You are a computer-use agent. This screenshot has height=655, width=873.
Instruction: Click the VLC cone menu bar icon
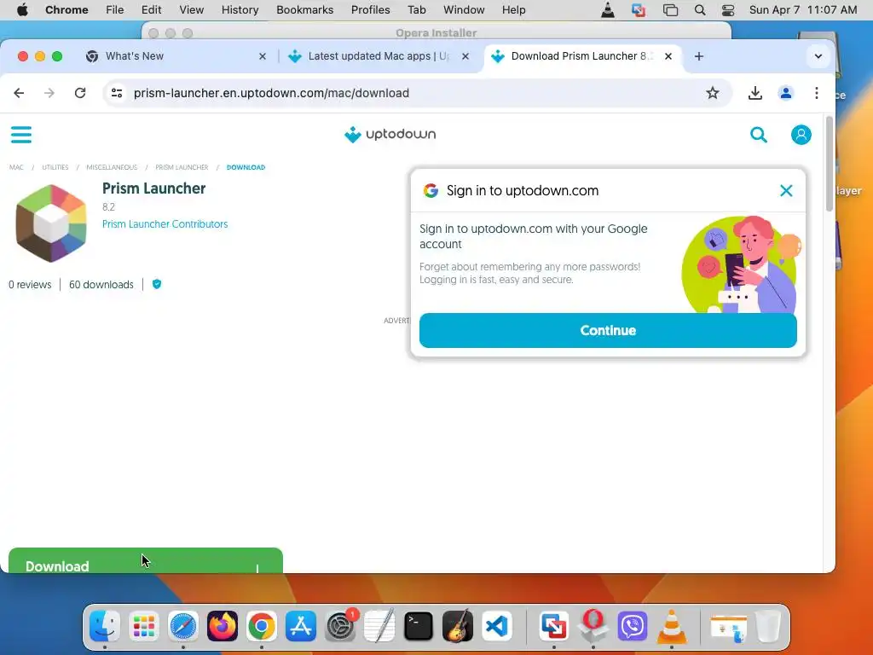(x=607, y=10)
